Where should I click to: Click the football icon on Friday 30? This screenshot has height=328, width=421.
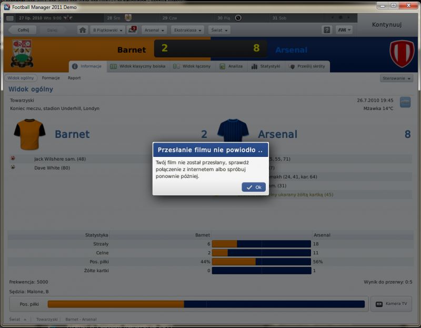coord(238,18)
